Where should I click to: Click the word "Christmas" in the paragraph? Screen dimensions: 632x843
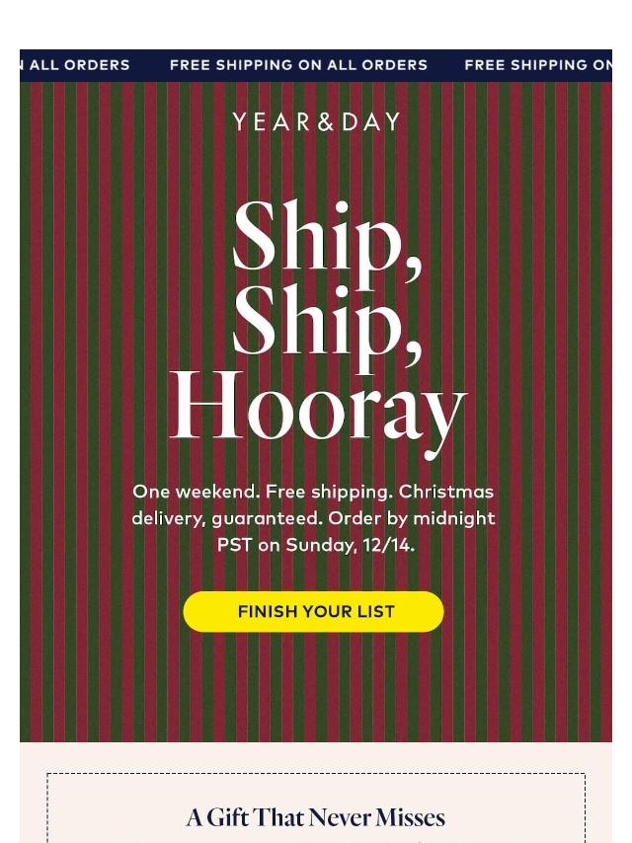(x=446, y=492)
